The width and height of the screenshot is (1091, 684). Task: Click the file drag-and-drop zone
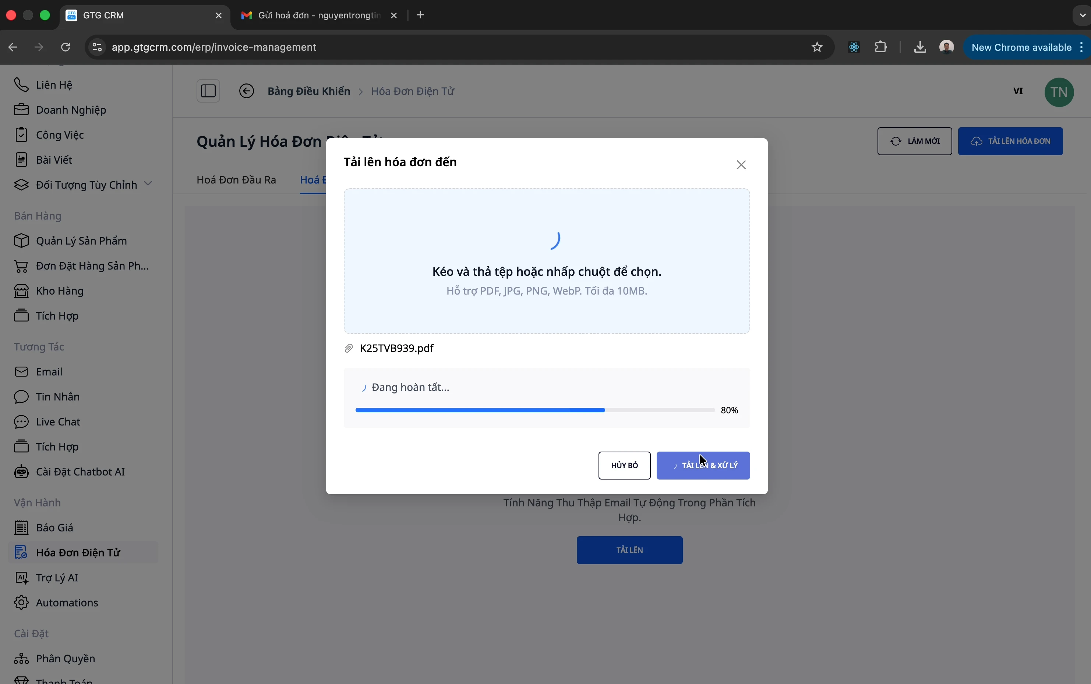point(547,261)
